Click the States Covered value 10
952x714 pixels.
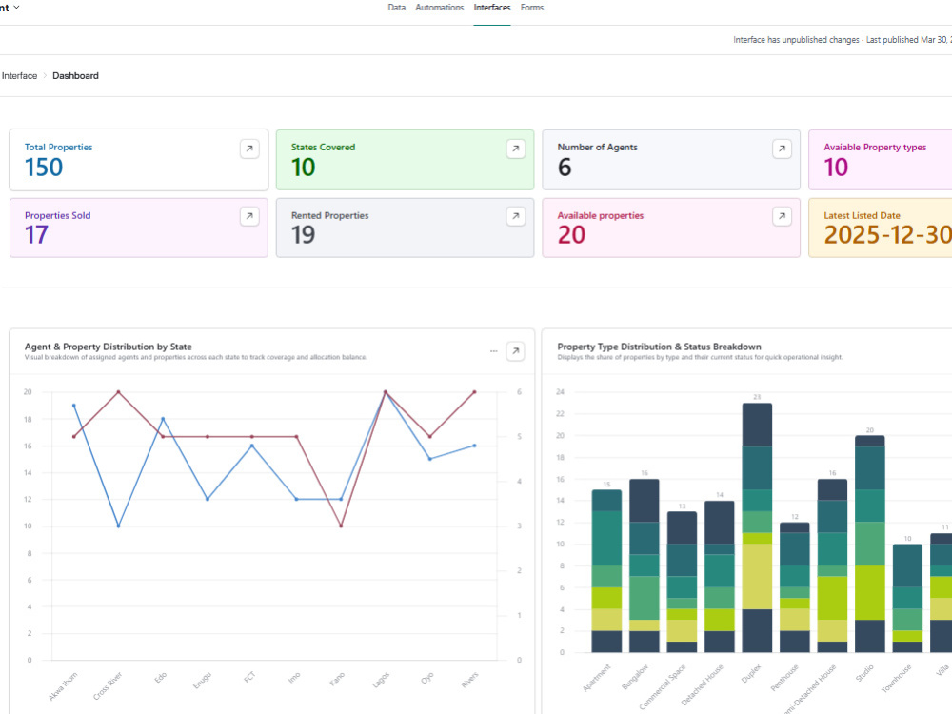303,168
